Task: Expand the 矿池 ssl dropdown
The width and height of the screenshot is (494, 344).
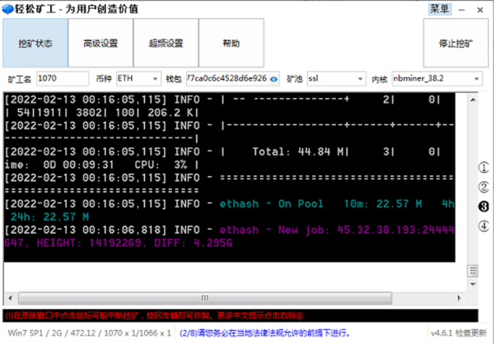Action: click(360, 79)
